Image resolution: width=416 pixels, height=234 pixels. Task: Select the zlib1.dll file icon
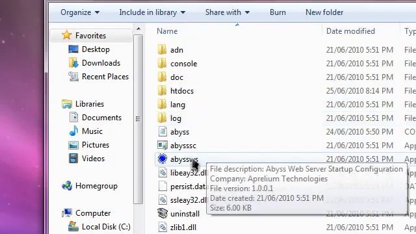pyautogui.click(x=162, y=227)
